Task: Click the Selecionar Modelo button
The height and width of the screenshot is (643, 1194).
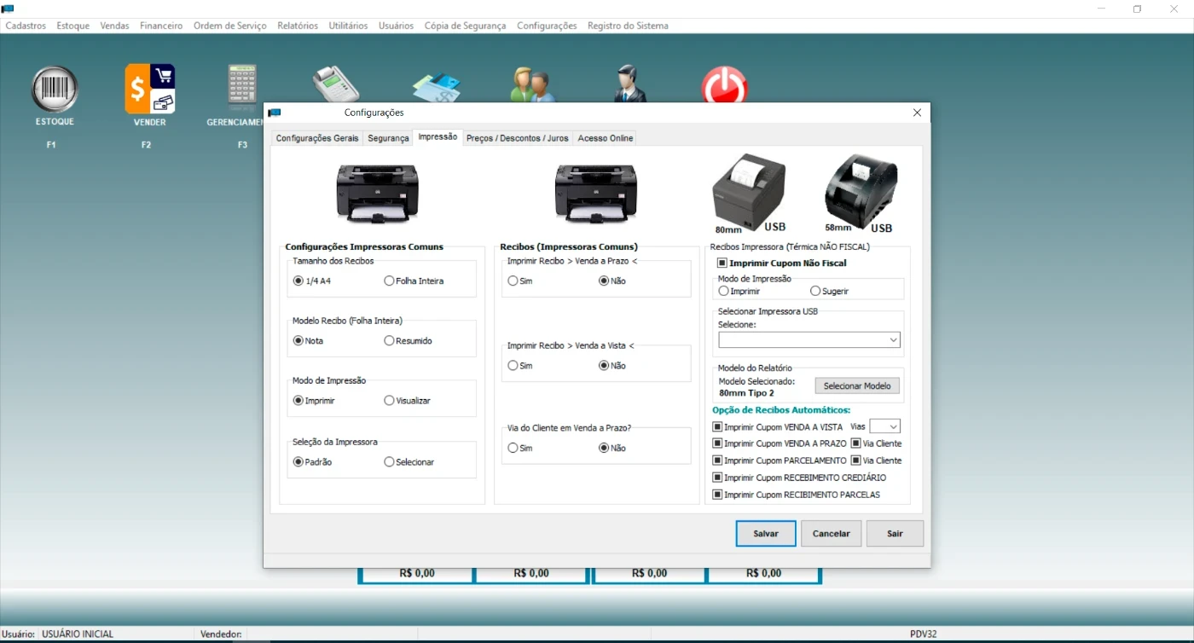Action: (x=856, y=386)
